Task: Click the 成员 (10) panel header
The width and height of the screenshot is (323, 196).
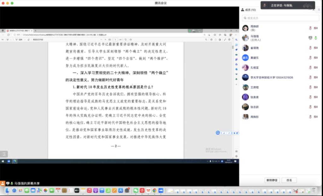Action: (x=251, y=10)
